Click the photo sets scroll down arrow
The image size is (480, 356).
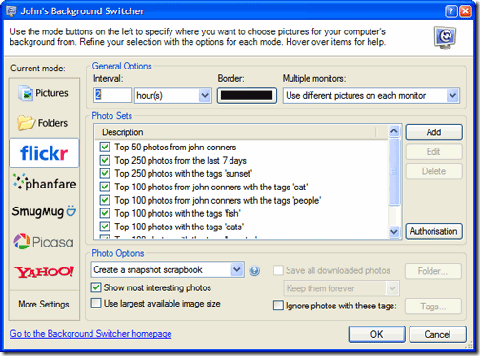tap(394, 232)
